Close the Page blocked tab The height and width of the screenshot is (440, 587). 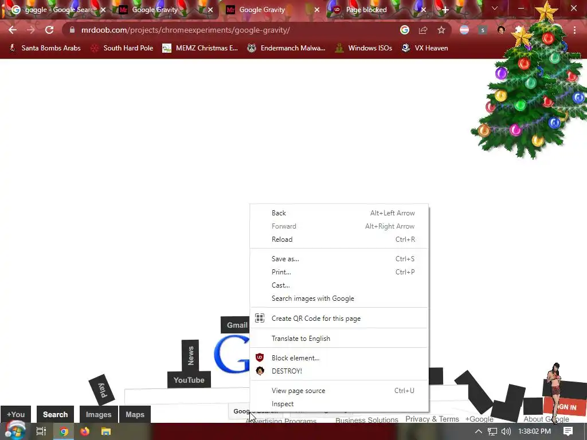(424, 10)
